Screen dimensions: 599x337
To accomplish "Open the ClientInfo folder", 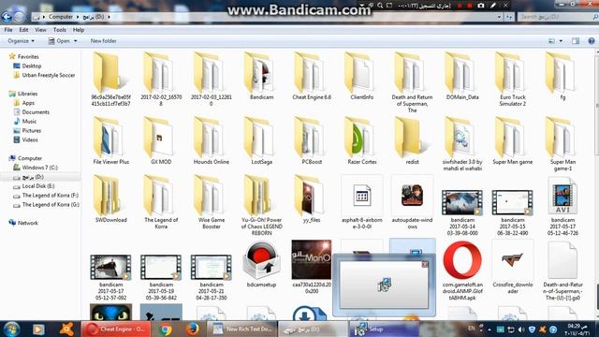I will click(x=362, y=77).
